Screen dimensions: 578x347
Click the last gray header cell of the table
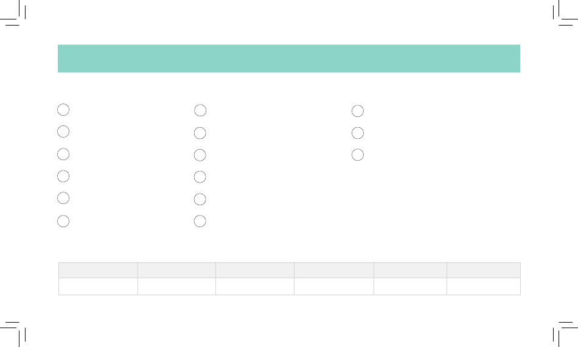coord(484,270)
